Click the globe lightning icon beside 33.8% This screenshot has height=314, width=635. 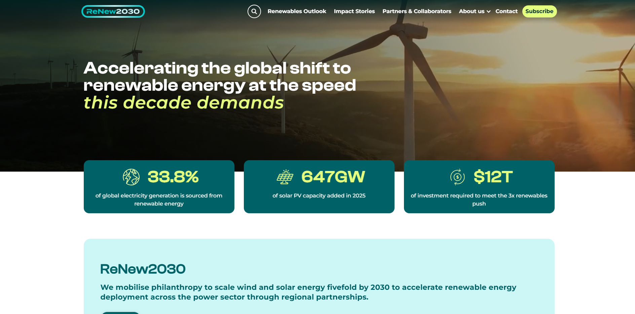click(x=131, y=177)
